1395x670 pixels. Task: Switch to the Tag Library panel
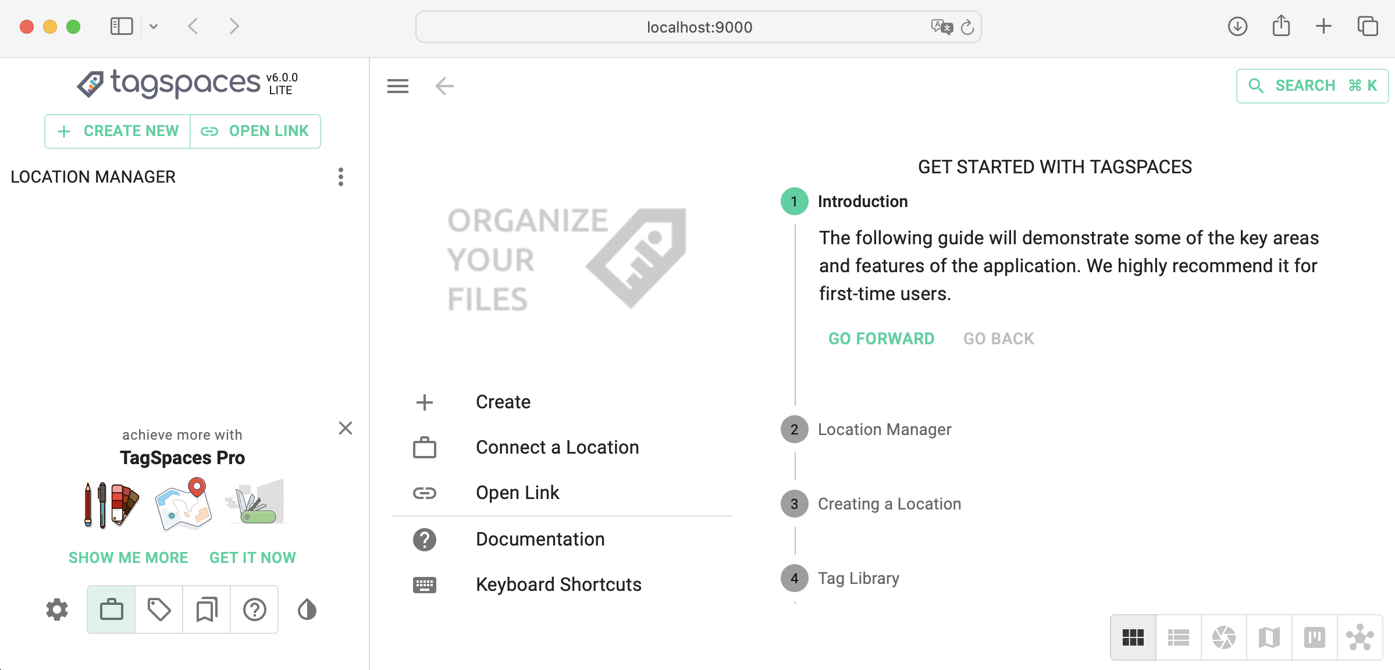coord(158,610)
